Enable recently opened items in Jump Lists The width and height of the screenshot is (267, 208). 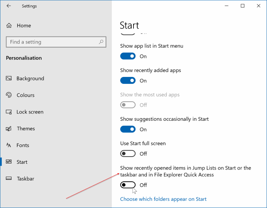[128, 185]
